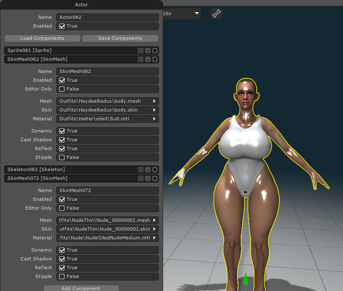Click Load Components button

42,38
